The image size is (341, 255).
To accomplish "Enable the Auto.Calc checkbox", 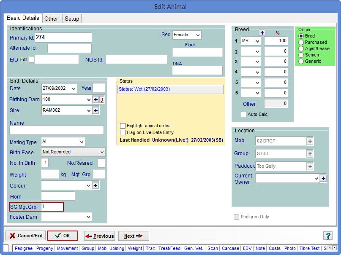I will coord(243,114).
